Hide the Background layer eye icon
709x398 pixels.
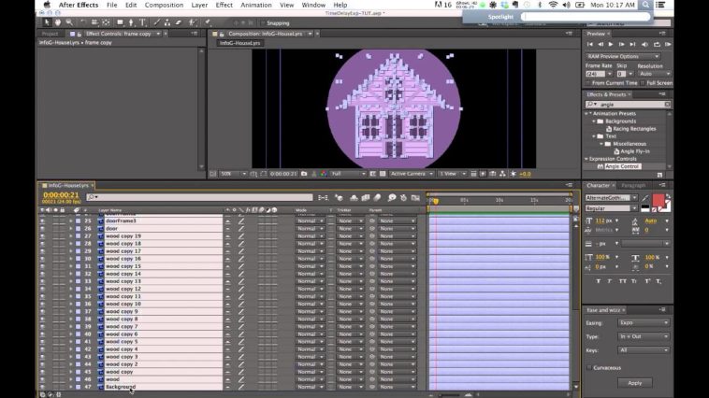click(x=42, y=387)
